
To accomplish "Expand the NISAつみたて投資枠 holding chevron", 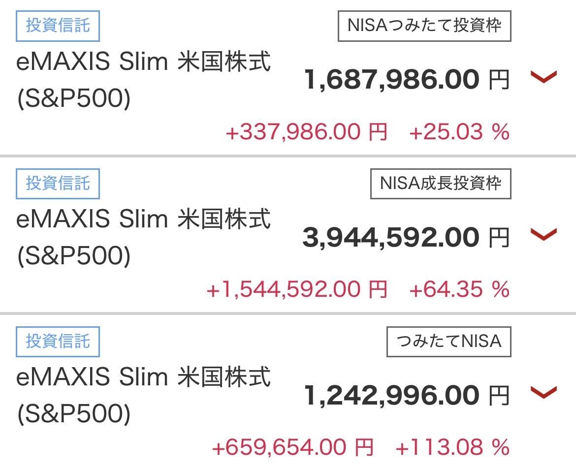I will click(x=543, y=77).
